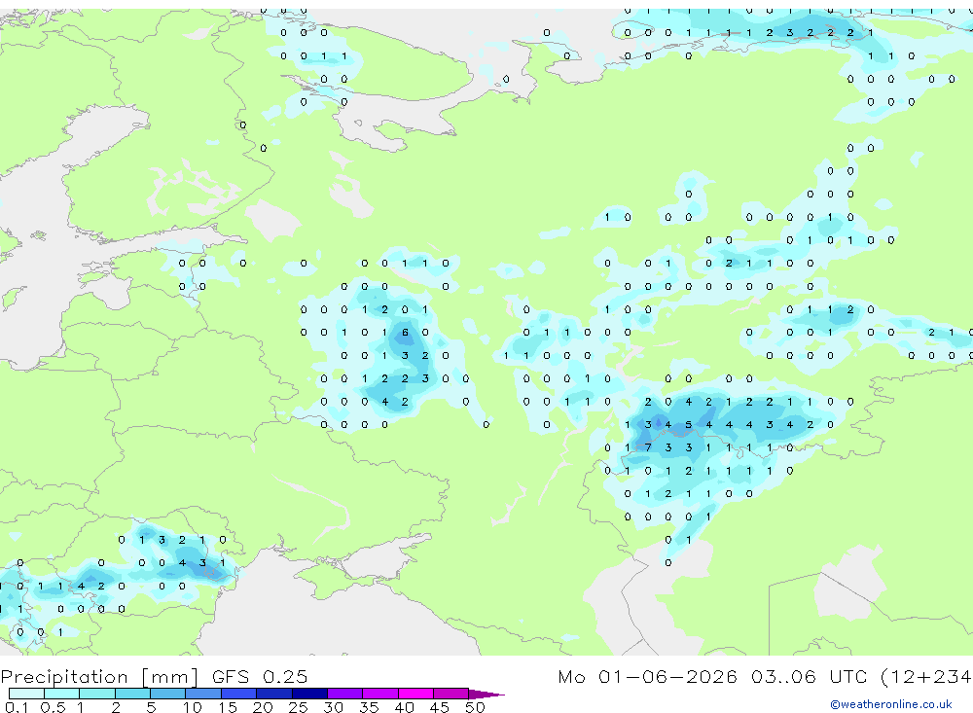Click the '7' precipitation value on map
Viewport: 973px width, 713px height.
[648, 447]
